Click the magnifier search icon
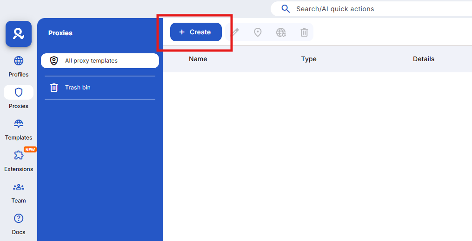472x241 pixels. (286, 9)
